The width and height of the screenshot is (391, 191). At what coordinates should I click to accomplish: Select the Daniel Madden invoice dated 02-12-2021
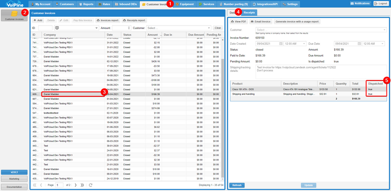tap(126, 61)
